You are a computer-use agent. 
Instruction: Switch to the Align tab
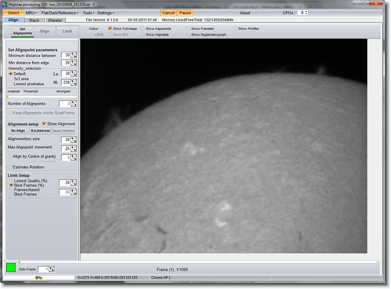[x=13, y=20]
